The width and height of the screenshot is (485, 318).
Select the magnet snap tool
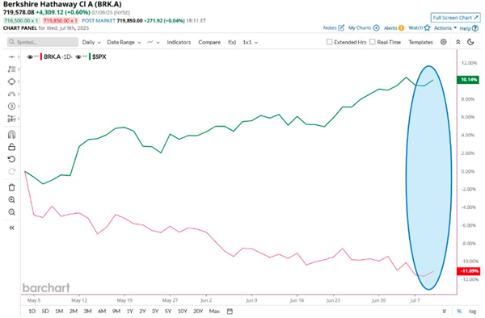point(11,135)
